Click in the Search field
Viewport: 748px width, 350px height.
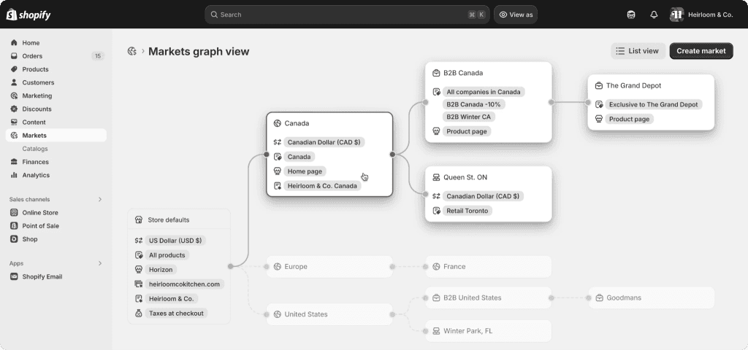[347, 15]
